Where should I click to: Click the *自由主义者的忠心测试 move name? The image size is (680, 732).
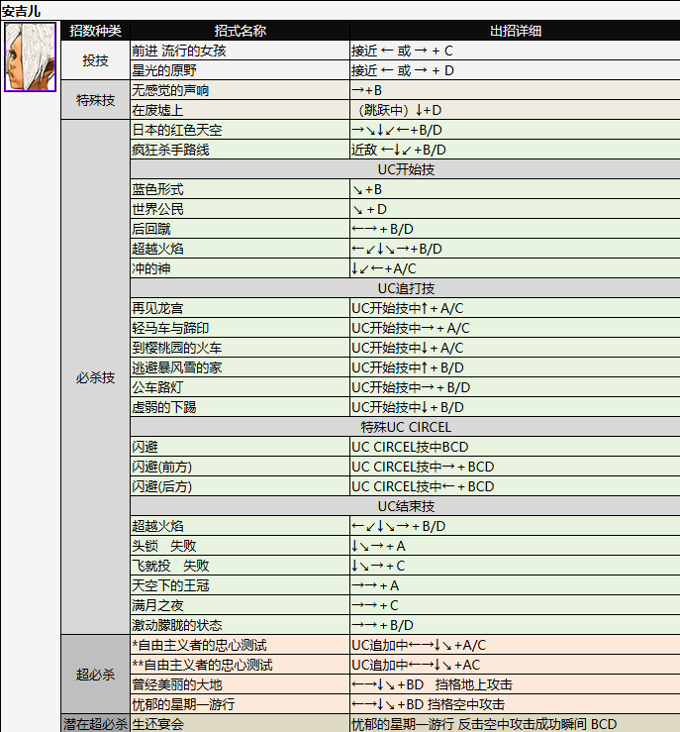click(x=199, y=645)
